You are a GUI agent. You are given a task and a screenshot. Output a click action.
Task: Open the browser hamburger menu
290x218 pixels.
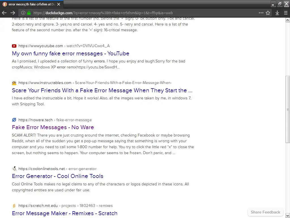pos(285,13)
